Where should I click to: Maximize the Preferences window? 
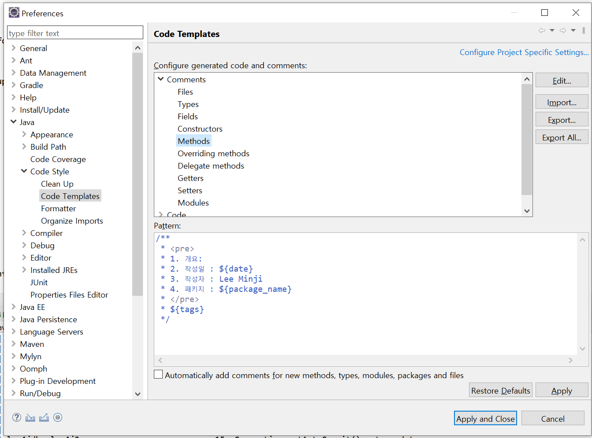tap(544, 13)
